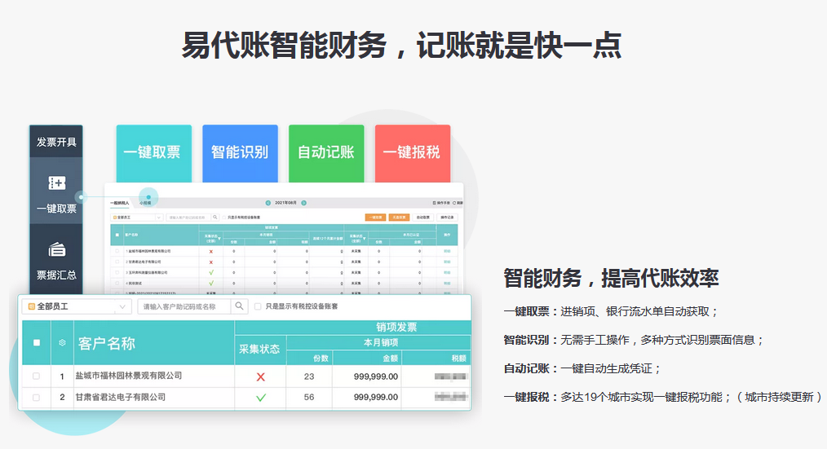The image size is (827, 449).
Task: Click 未采集 cell in small table row 1
Action: coord(356,251)
